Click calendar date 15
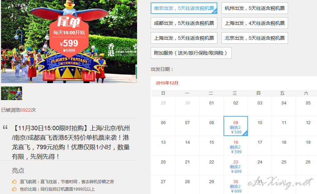Viewport: 317px width, 194px height. tap(212, 142)
